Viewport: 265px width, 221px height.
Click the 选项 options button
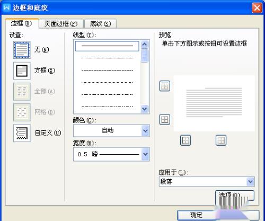coord(235,196)
